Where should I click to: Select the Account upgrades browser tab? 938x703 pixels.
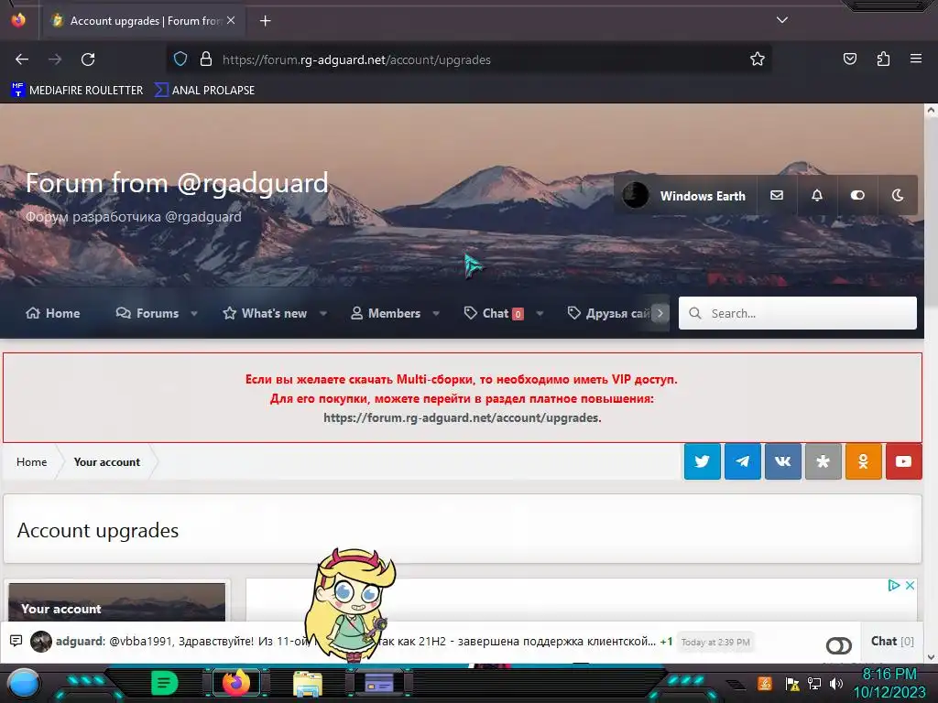tap(142, 21)
